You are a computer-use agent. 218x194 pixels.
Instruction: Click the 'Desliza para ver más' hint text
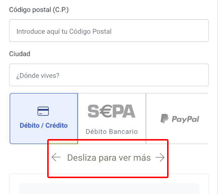click(109, 158)
